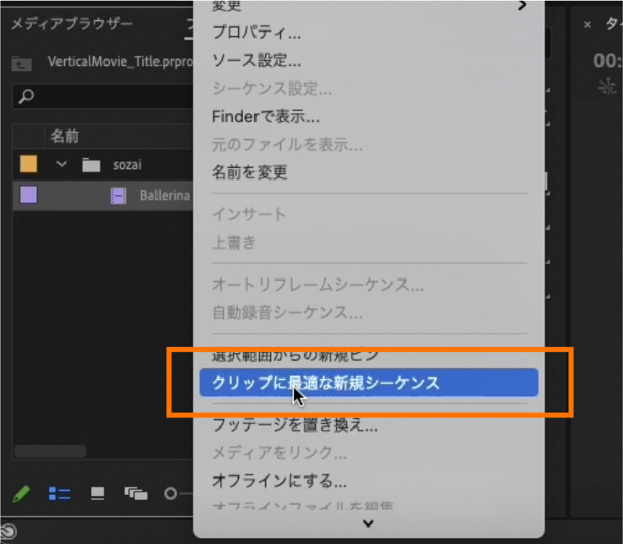The image size is (623, 544).
Task: Click the folder-up navigation icon
Action: coord(21,63)
